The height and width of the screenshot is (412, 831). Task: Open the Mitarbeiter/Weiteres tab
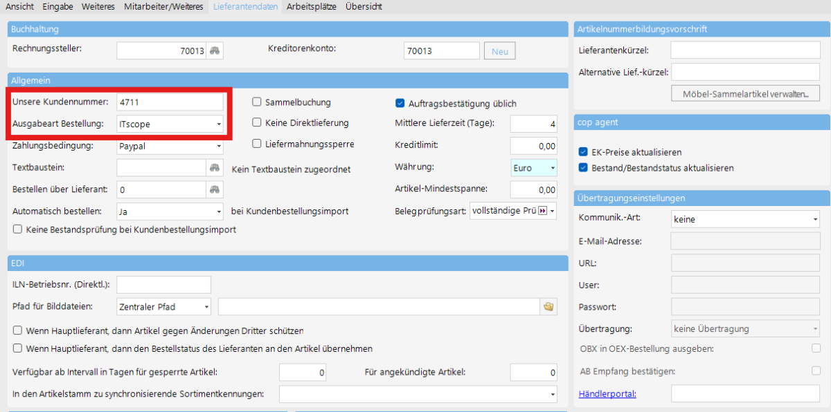[x=164, y=6]
